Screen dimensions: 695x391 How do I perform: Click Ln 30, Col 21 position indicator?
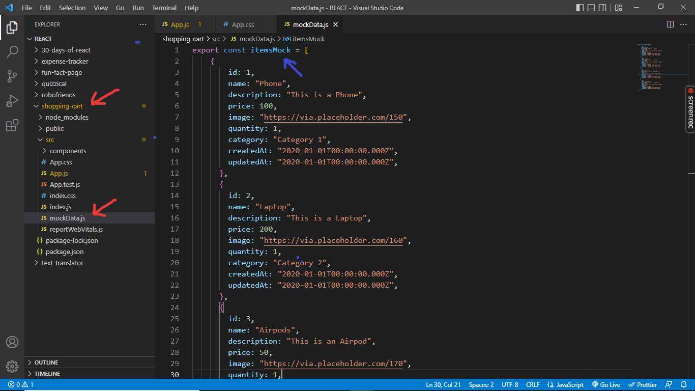click(x=443, y=385)
